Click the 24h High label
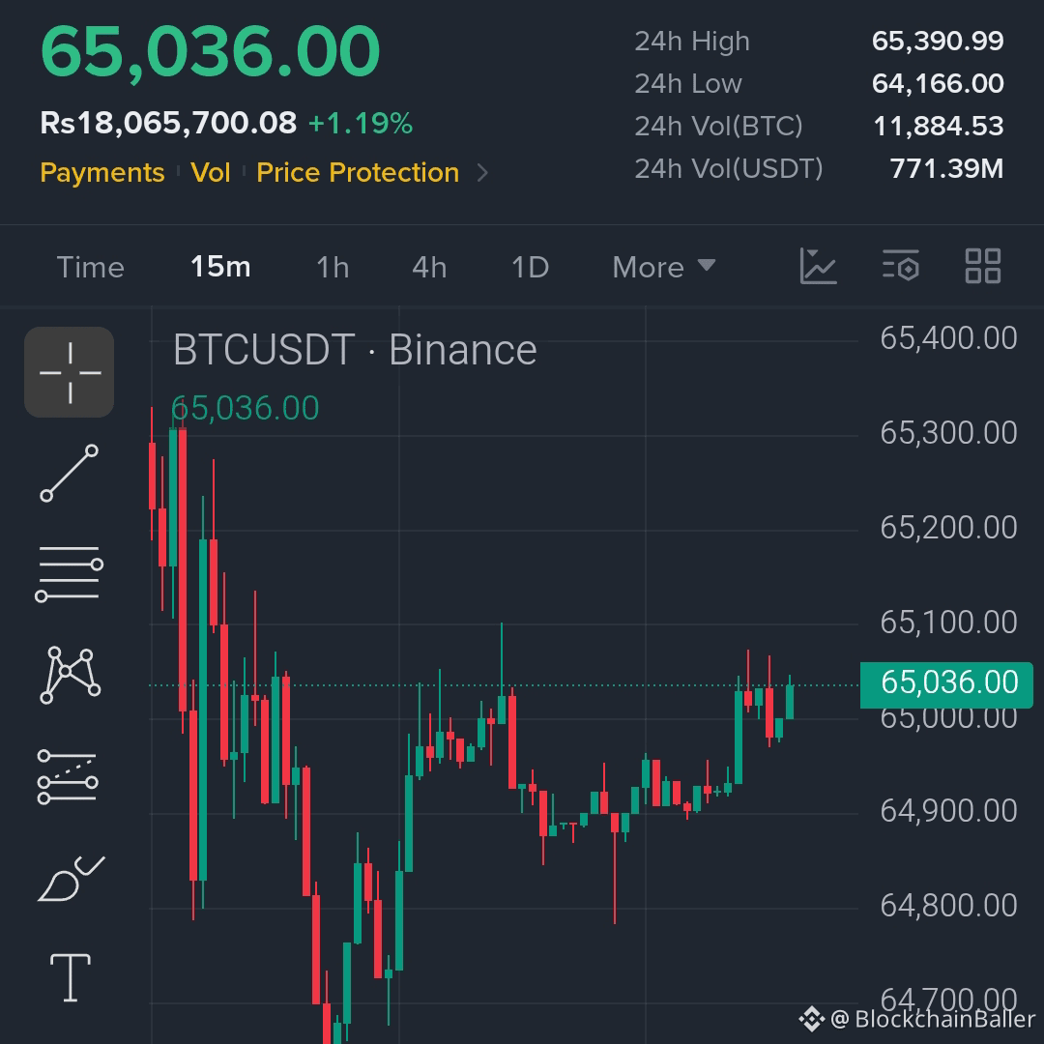Image resolution: width=1044 pixels, height=1044 pixels. pos(692,42)
